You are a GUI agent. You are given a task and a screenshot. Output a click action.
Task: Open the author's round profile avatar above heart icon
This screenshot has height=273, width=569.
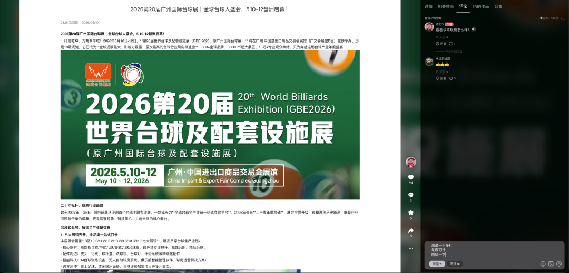(411, 162)
